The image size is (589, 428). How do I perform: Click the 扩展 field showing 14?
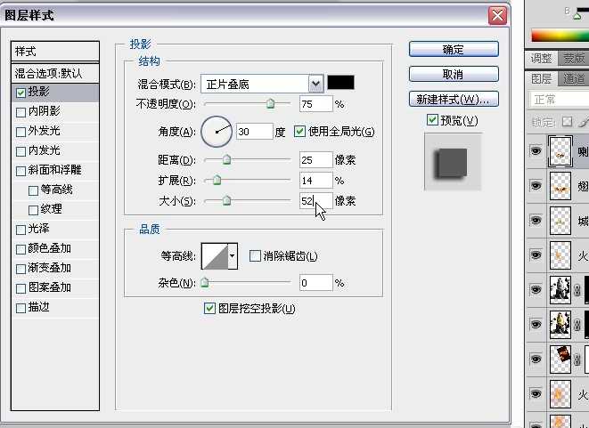(x=316, y=181)
